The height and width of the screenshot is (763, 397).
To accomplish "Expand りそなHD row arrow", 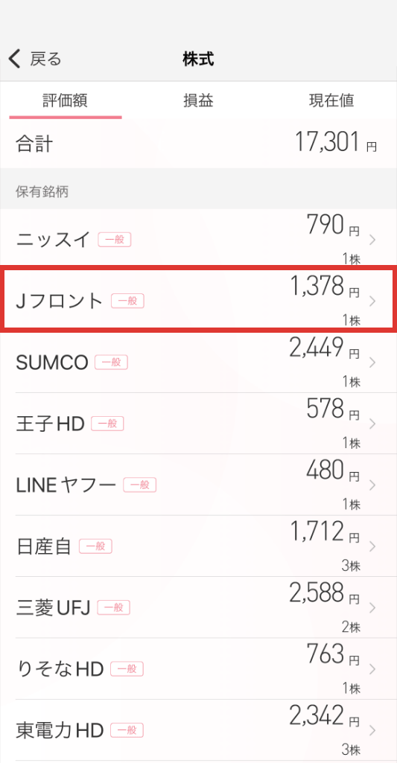I will click(372, 669).
